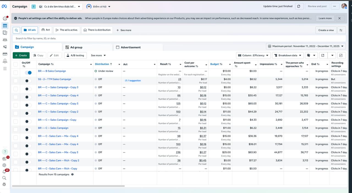The image size is (352, 193).
Task: Open the help question mark icon
Action: (x=5, y=152)
